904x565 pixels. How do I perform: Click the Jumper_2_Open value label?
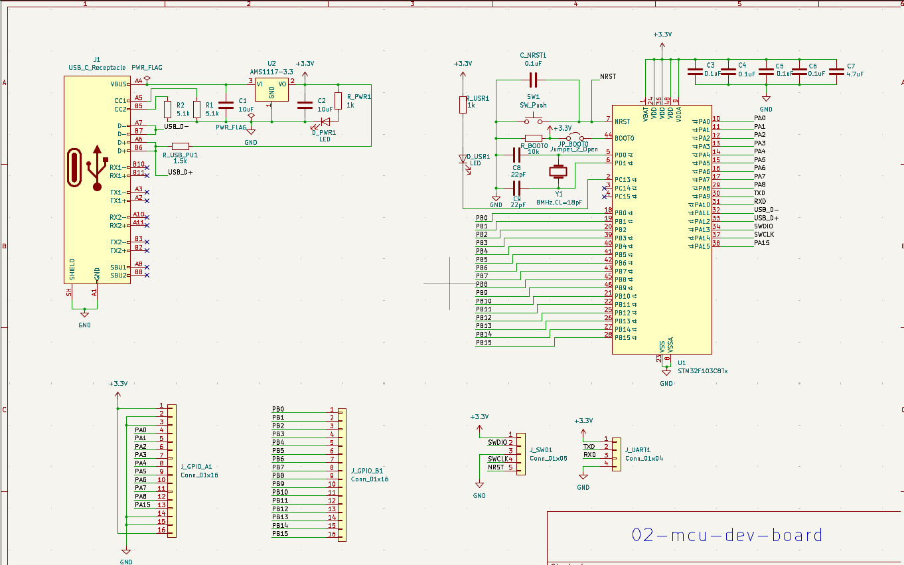573,150
